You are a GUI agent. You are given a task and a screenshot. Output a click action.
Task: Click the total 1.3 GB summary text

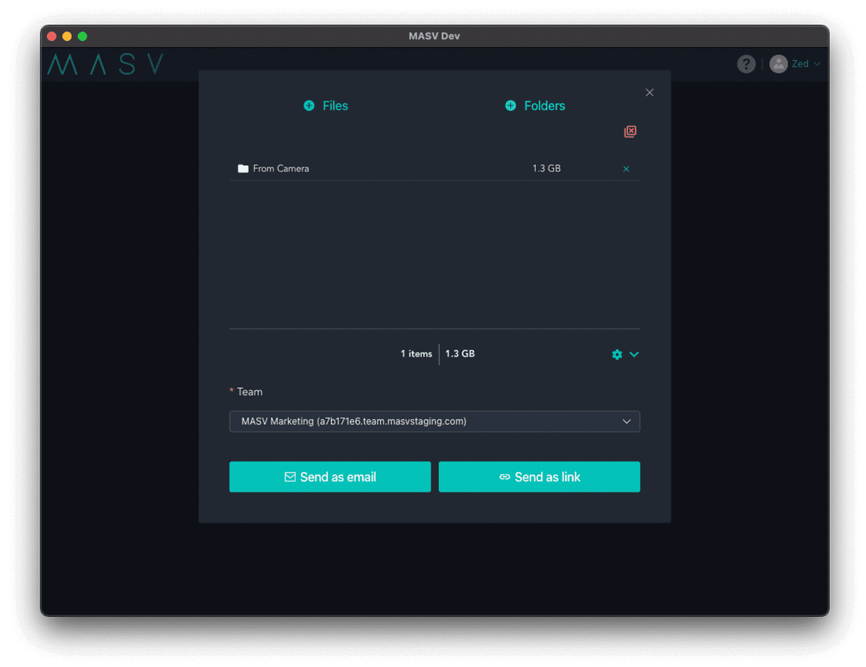click(460, 354)
